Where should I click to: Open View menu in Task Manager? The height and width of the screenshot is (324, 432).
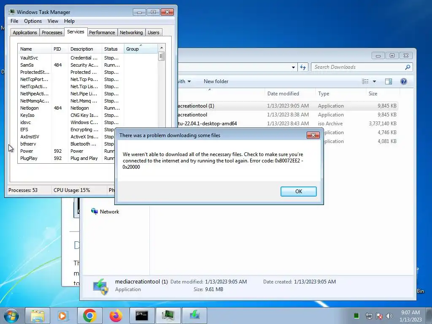(x=53, y=21)
